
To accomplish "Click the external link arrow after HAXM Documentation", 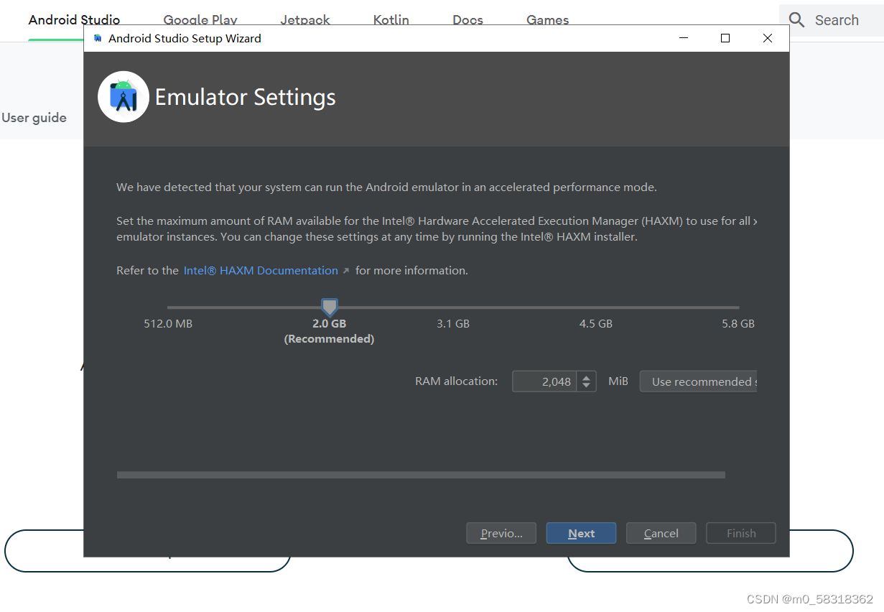I will click(x=346, y=271).
